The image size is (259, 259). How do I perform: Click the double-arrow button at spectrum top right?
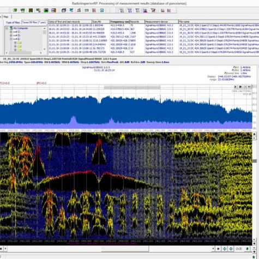tap(240, 87)
